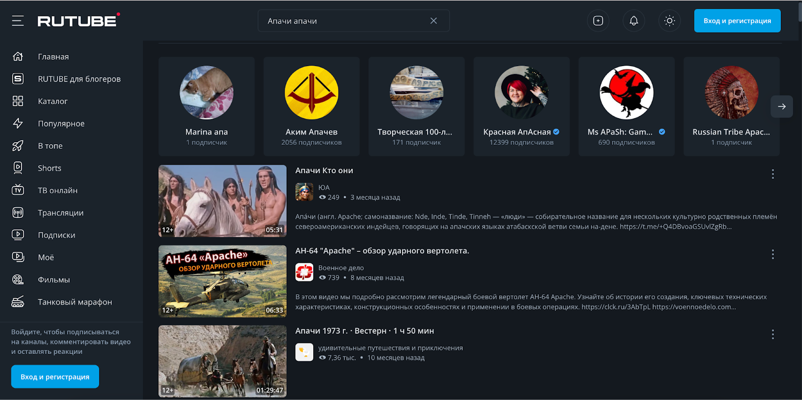Open Russian Tribe Apac... channel avatar

tap(731, 93)
